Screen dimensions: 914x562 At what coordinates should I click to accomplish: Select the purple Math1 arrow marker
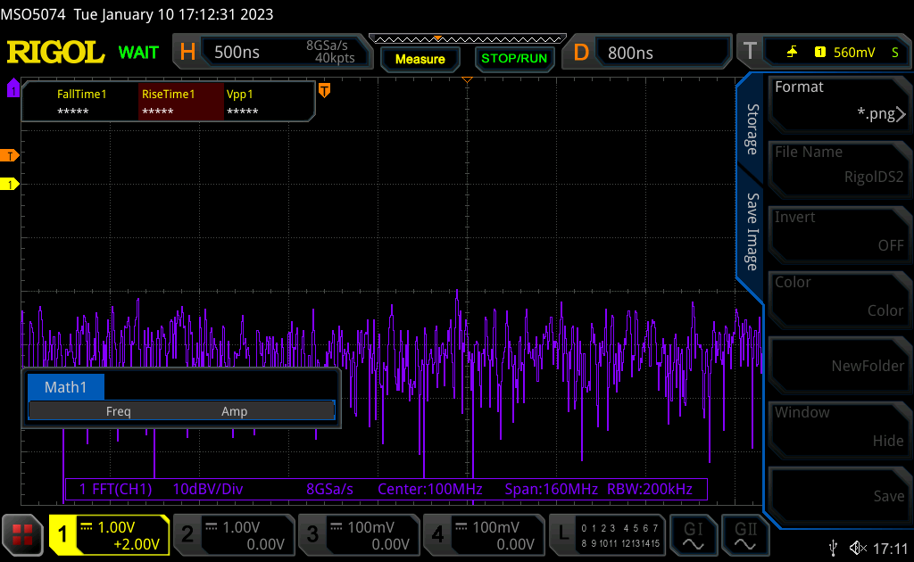[12, 88]
